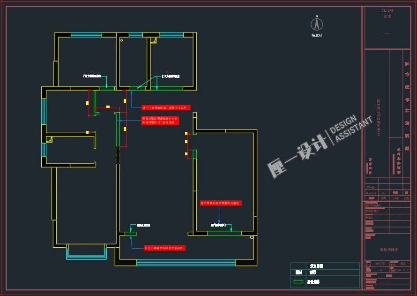The width and height of the screenshot is (417, 296).
Task: Click the white door label in top-left room
Action: click(92, 76)
